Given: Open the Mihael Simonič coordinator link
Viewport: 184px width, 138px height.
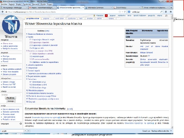Looking at the screenshot, I should 146,53.
